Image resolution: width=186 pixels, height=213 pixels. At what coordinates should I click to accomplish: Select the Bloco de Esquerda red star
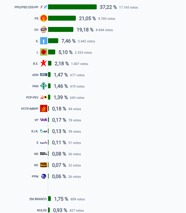[44, 63]
